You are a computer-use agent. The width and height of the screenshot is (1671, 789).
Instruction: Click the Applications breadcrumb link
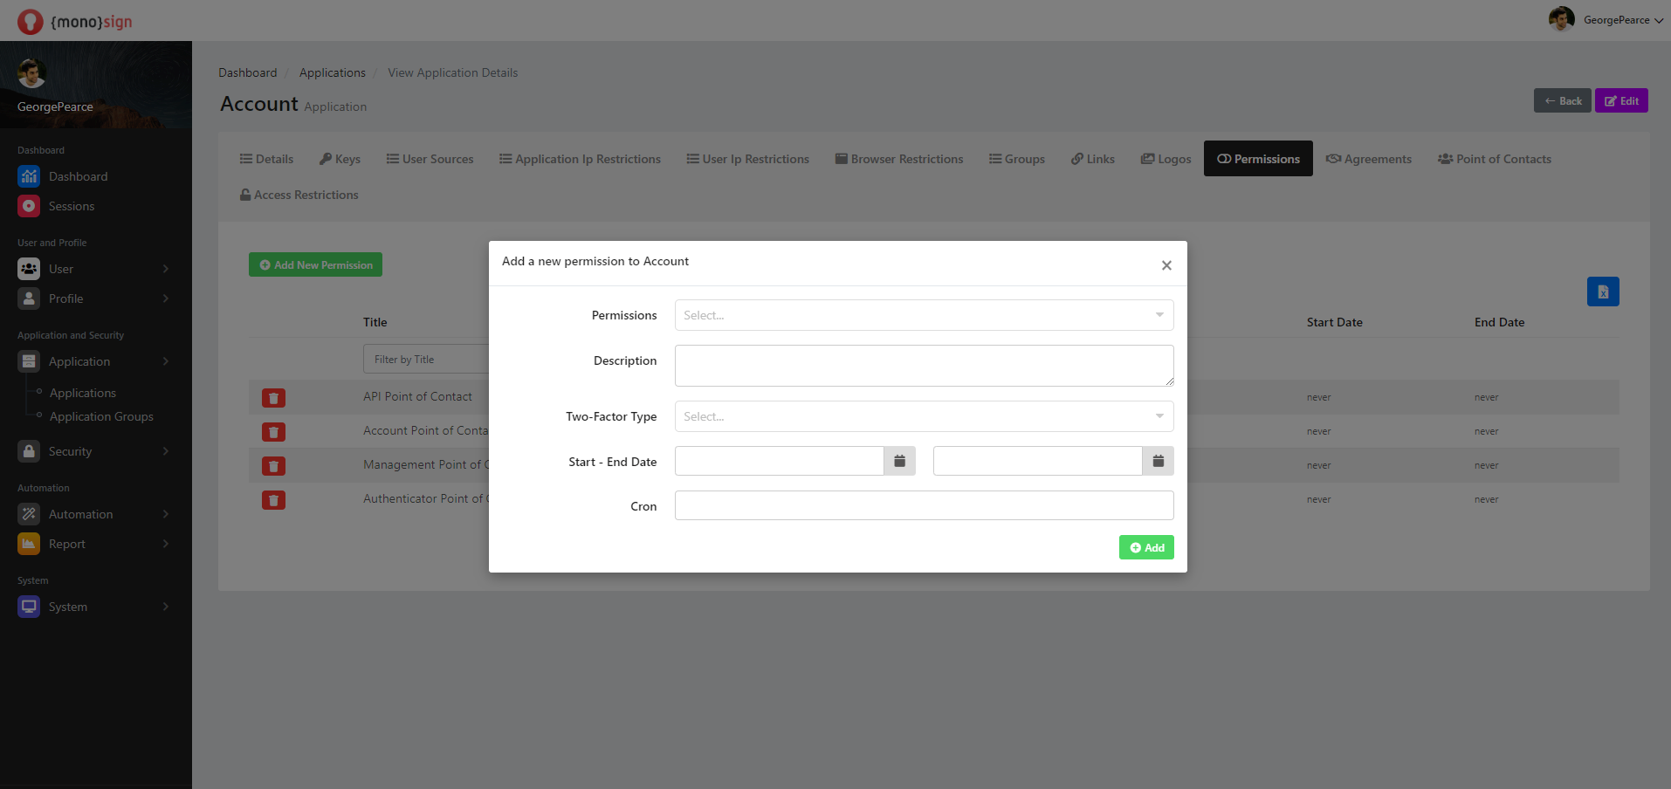pyautogui.click(x=332, y=72)
